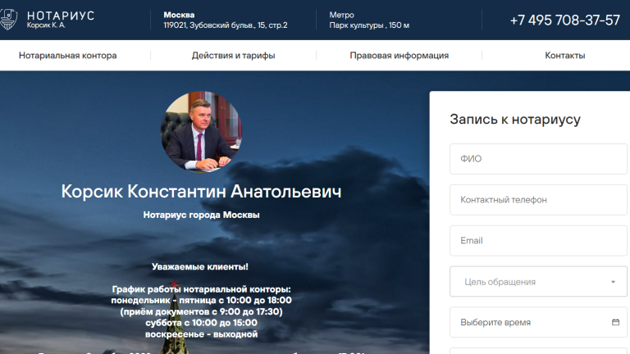Click the notary's round portrait photo

[x=201, y=131]
